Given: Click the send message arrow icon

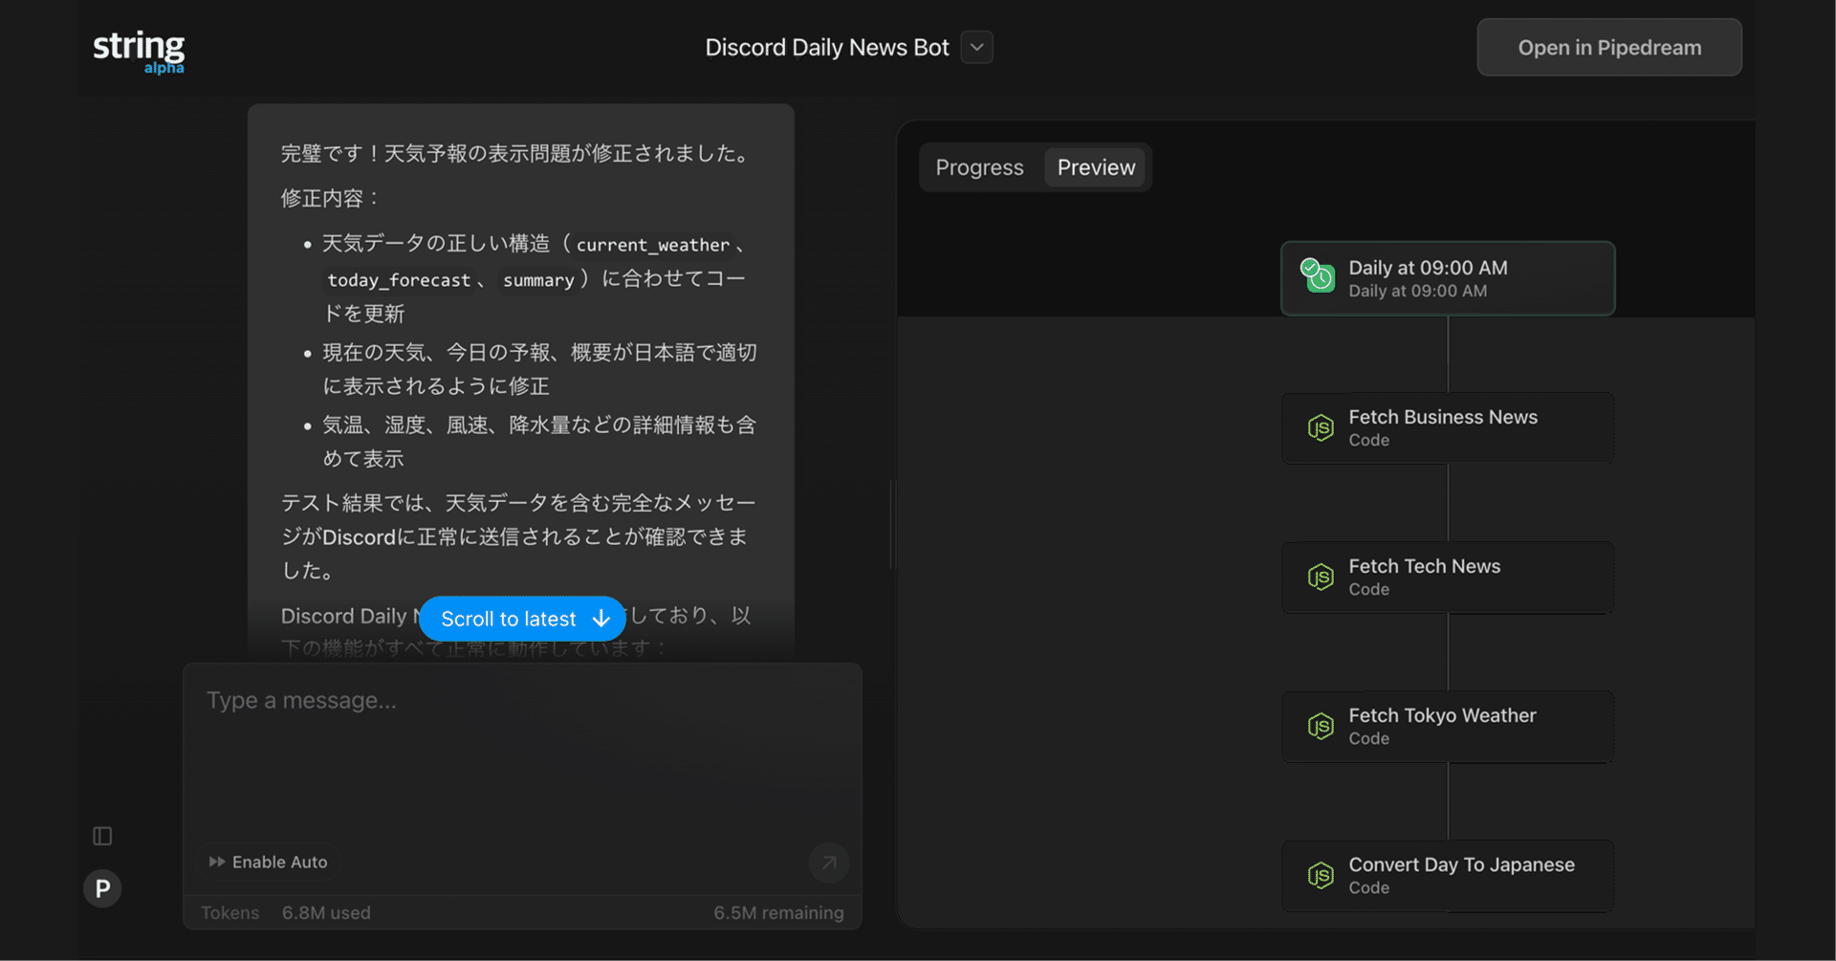Looking at the screenshot, I should tap(828, 862).
